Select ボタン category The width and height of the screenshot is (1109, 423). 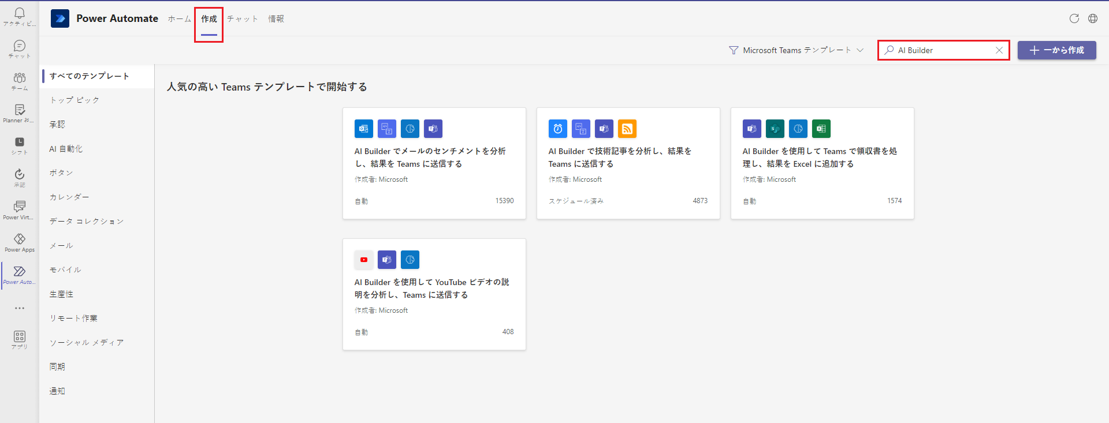coord(97,173)
